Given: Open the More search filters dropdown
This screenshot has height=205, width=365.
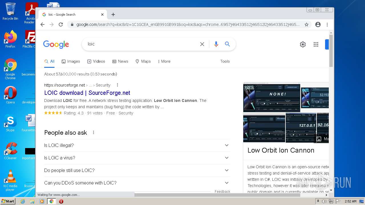Looking at the screenshot, I should (x=164, y=61).
